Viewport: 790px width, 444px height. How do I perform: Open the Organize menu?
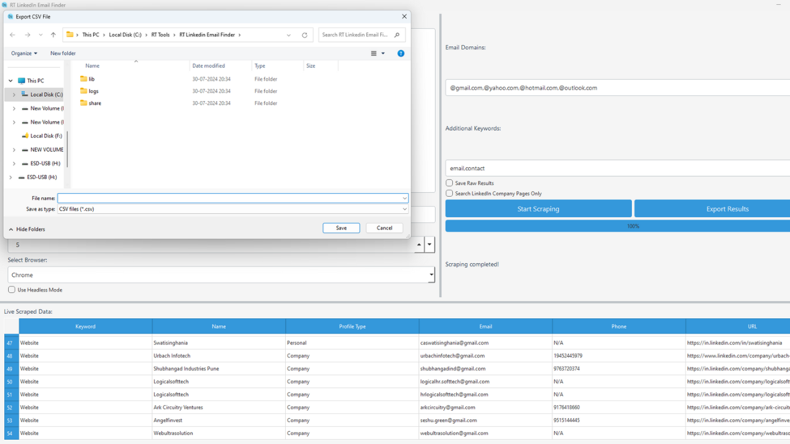(24, 53)
